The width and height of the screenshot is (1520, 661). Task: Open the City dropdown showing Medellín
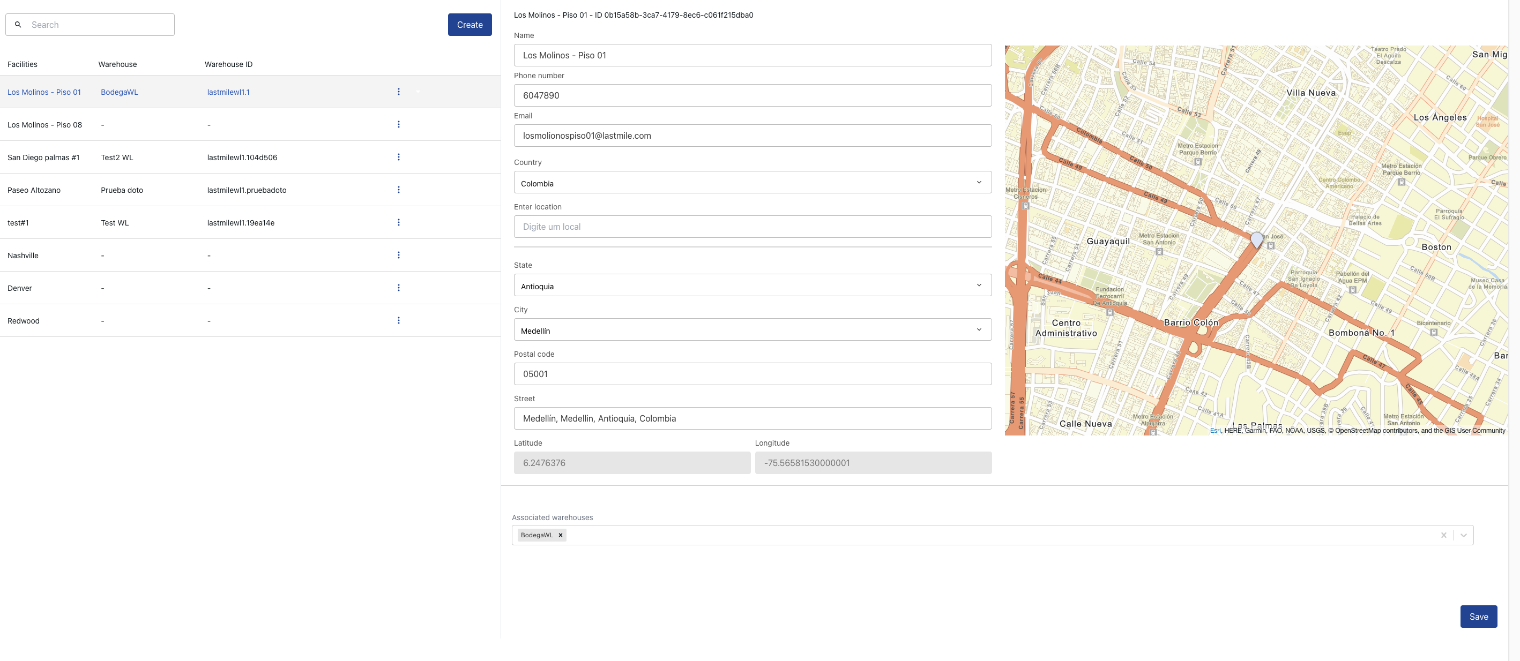(x=752, y=330)
